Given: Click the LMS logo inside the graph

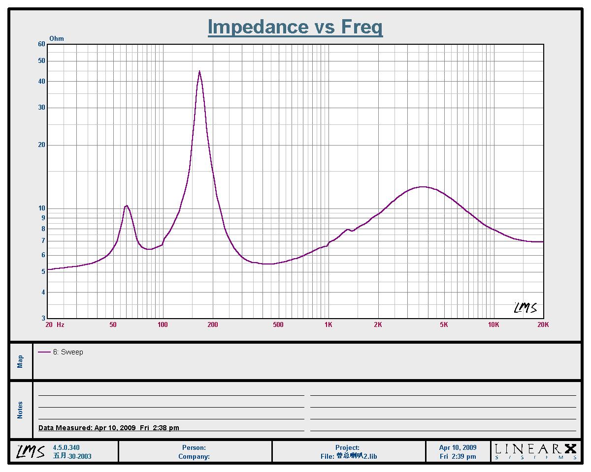Looking at the screenshot, I should 525,308.
